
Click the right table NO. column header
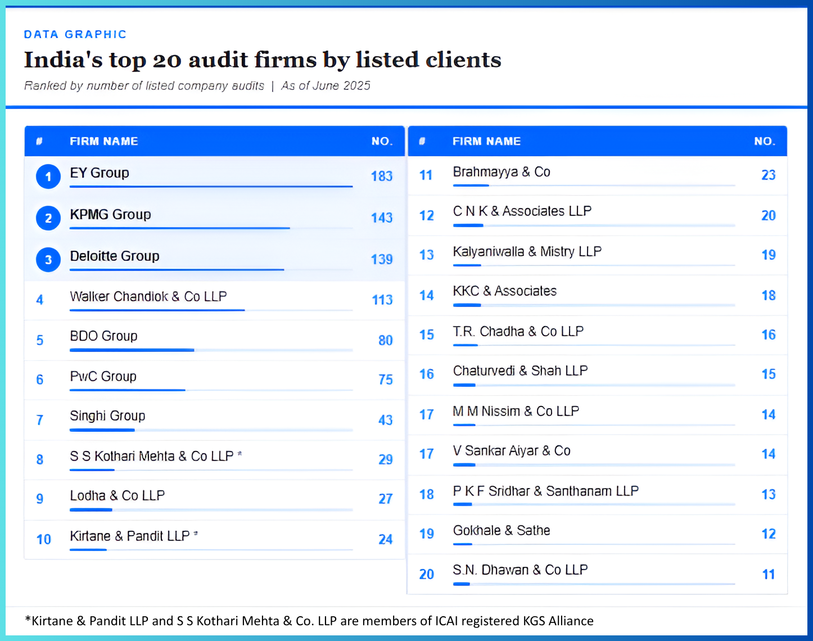(765, 142)
